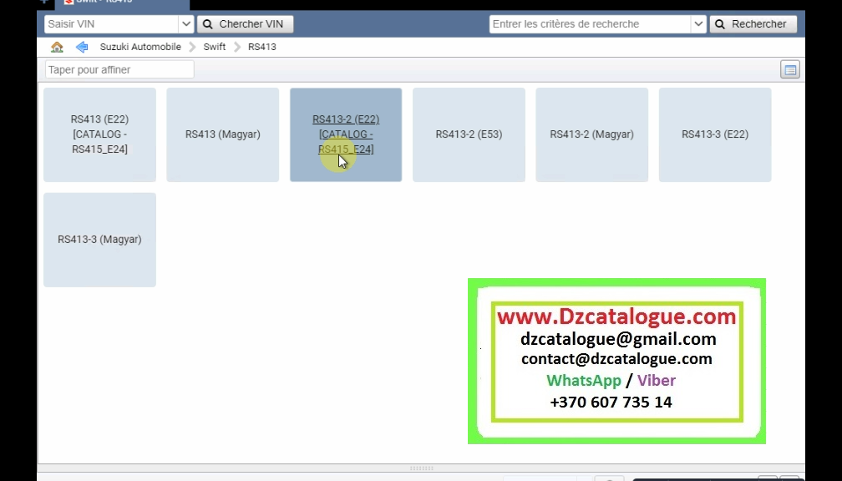Click the Rechercher button
Viewport: 842px width, 481px height.
(753, 24)
